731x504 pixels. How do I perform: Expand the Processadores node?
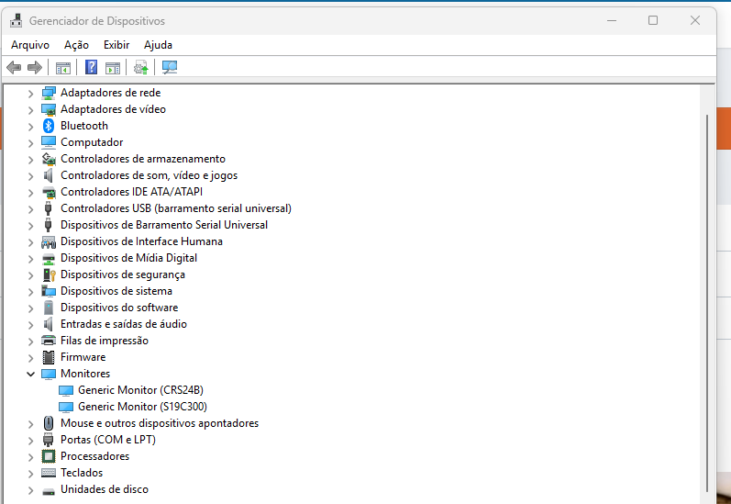click(x=31, y=457)
